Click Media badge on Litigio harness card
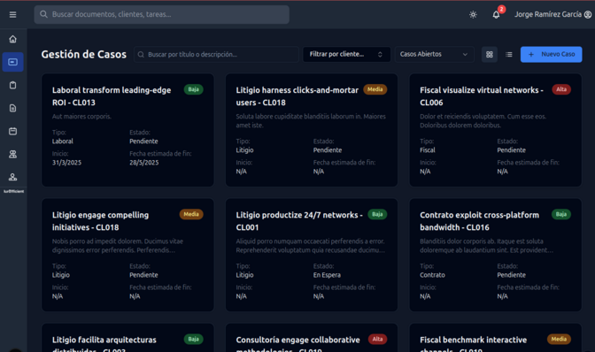595x352 pixels. [375, 89]
